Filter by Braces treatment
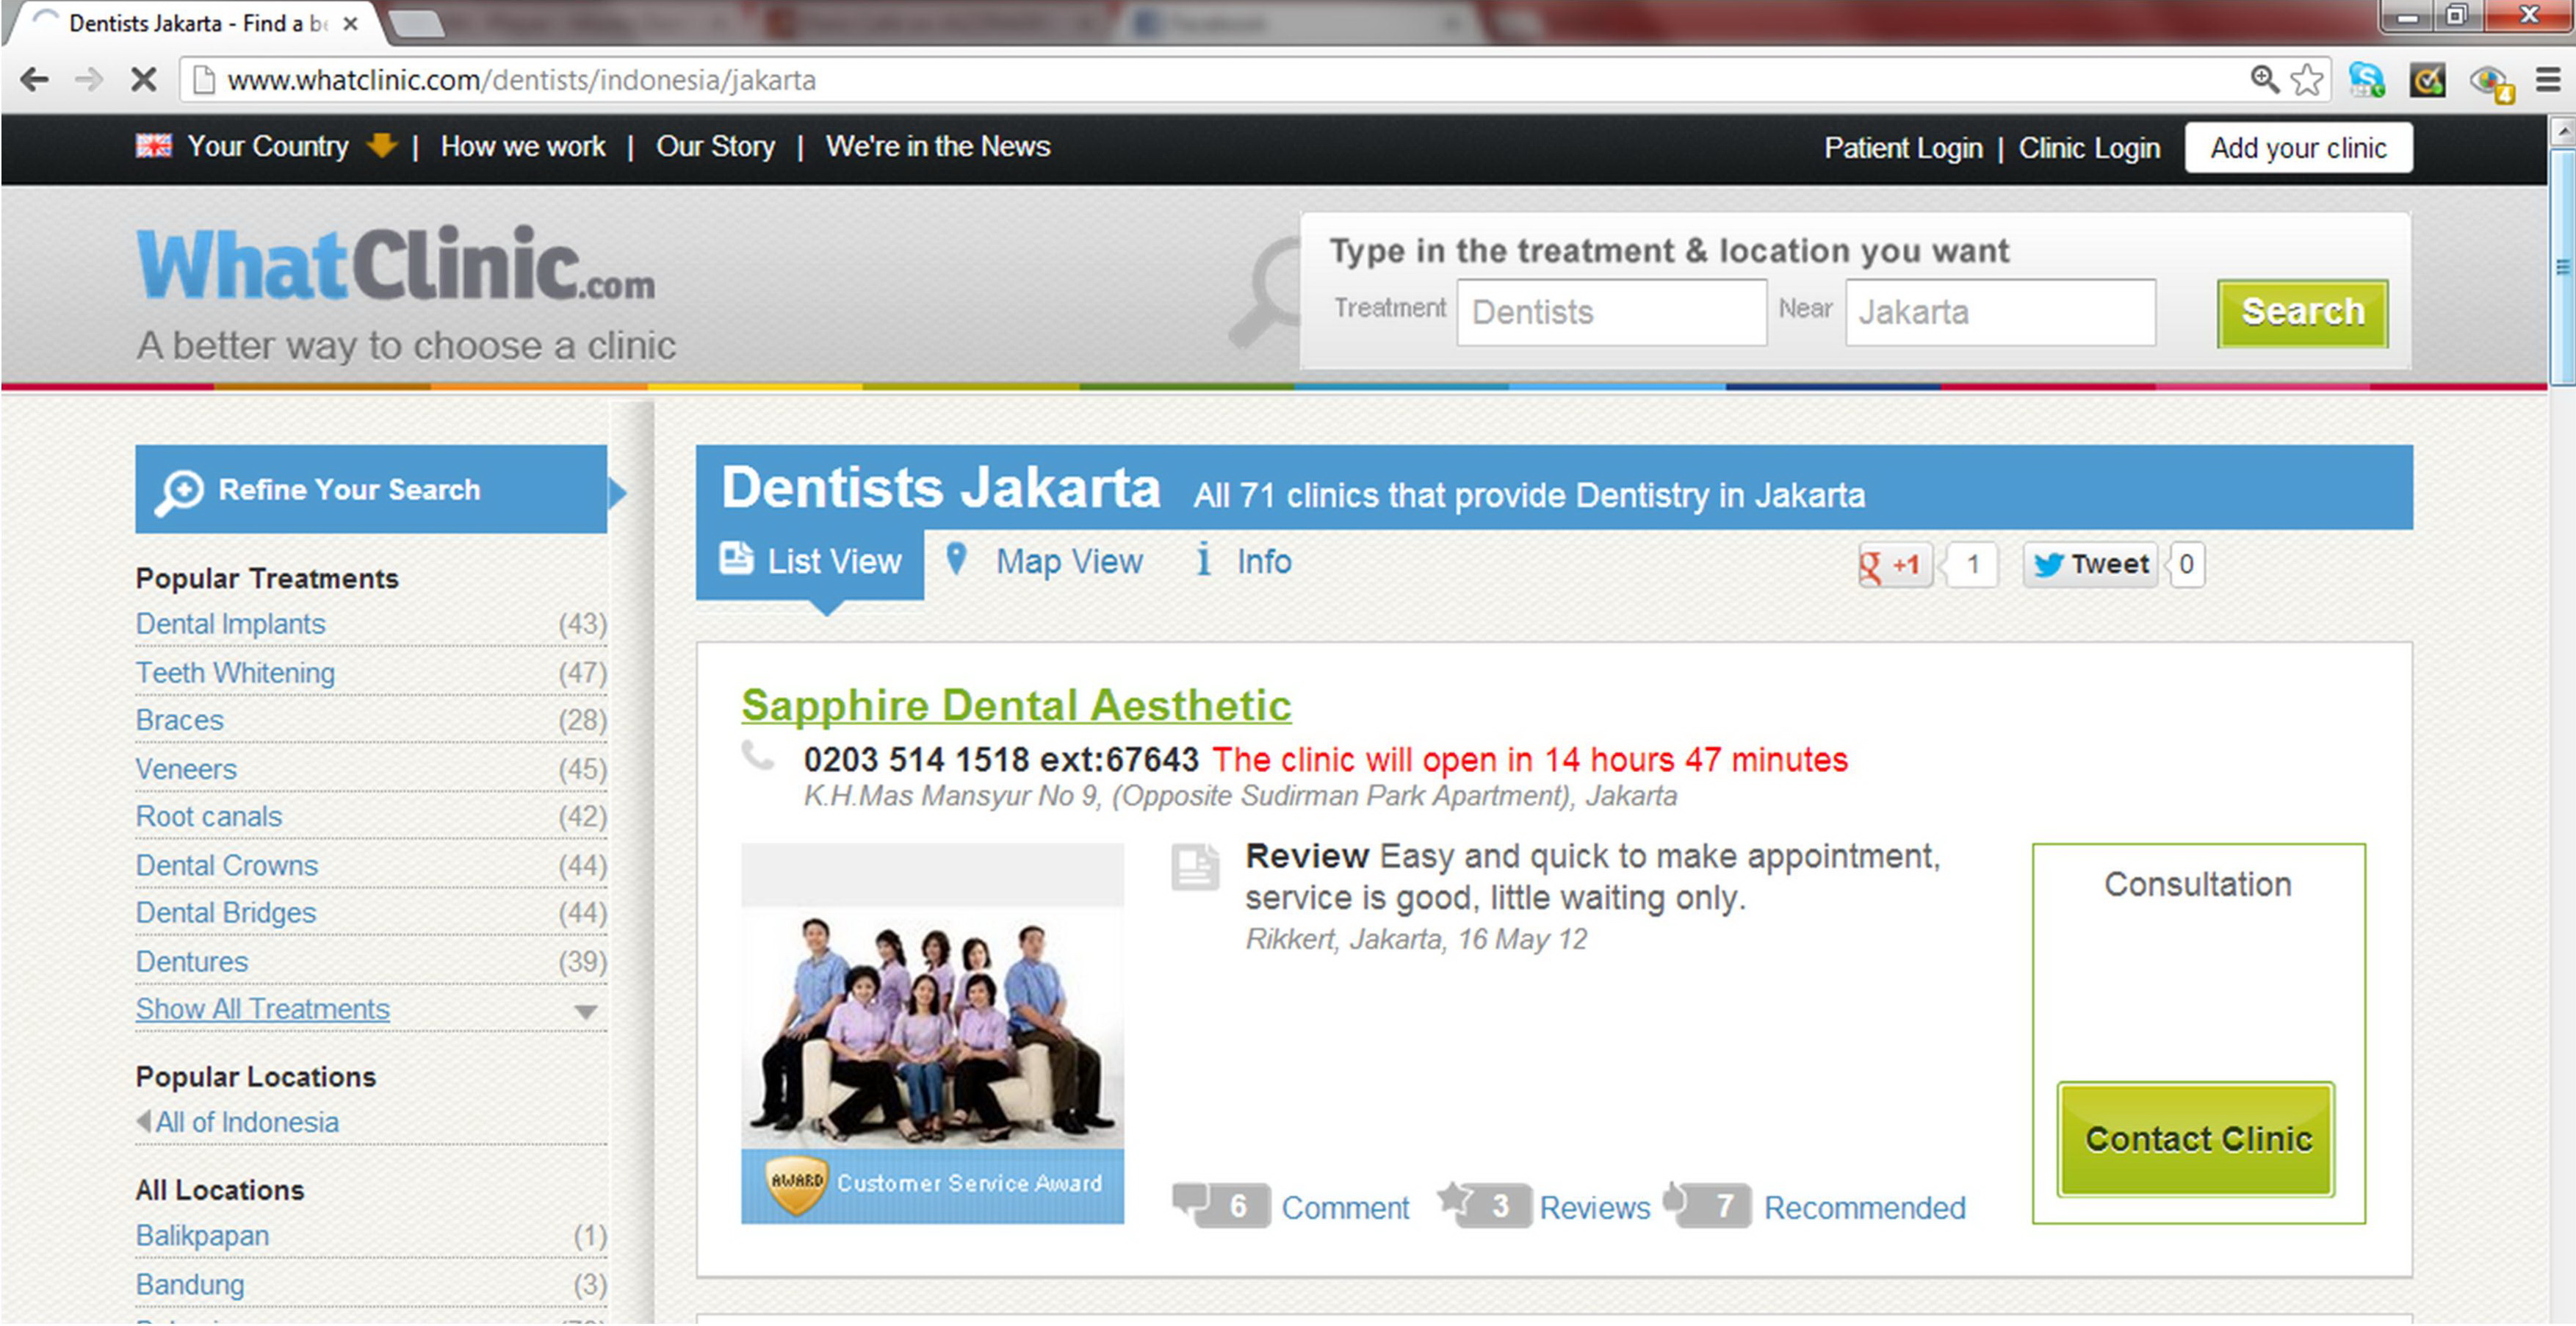 (x=180, y=721)
